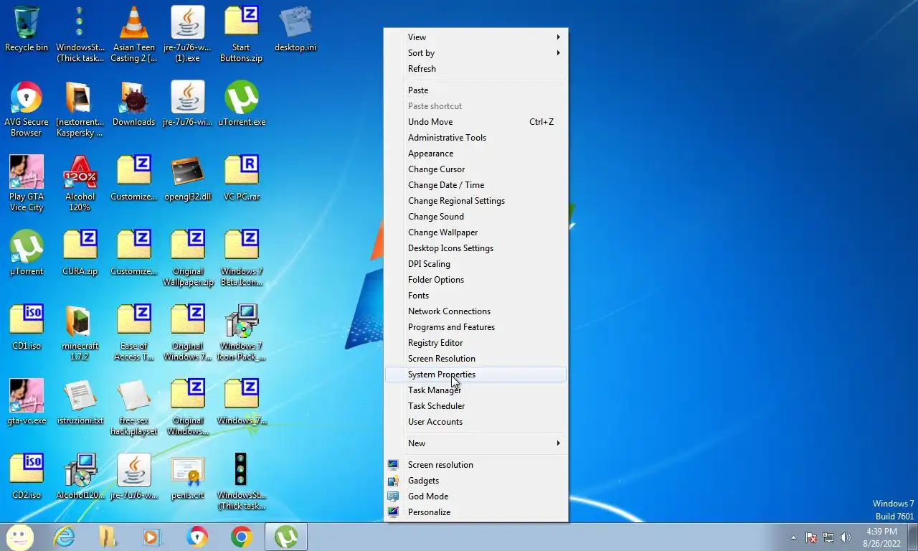
Task: Select the Play GTA Vice City shortcut
Action: tap(27, 184)
